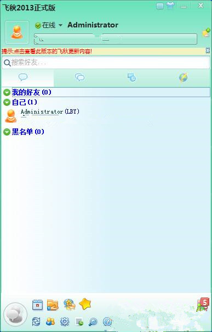
Task: Open the two-person group users icon
Action: pos(50,322)
